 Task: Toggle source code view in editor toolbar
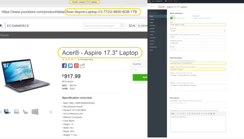[181, 114]
